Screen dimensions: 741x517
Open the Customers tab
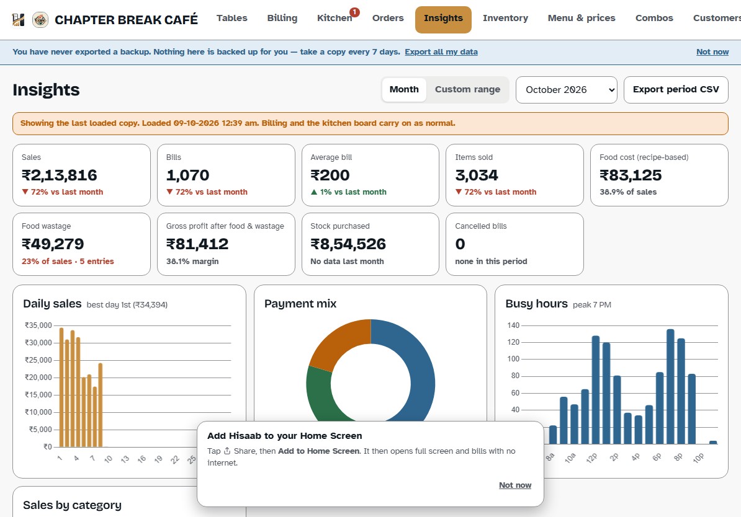point(717,18)
